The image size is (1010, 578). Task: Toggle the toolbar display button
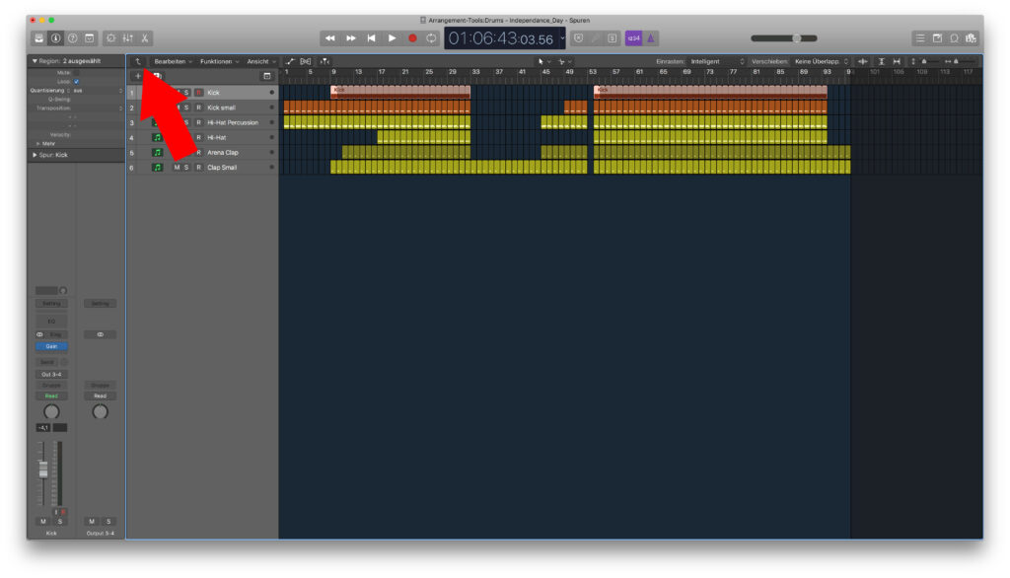90,38
